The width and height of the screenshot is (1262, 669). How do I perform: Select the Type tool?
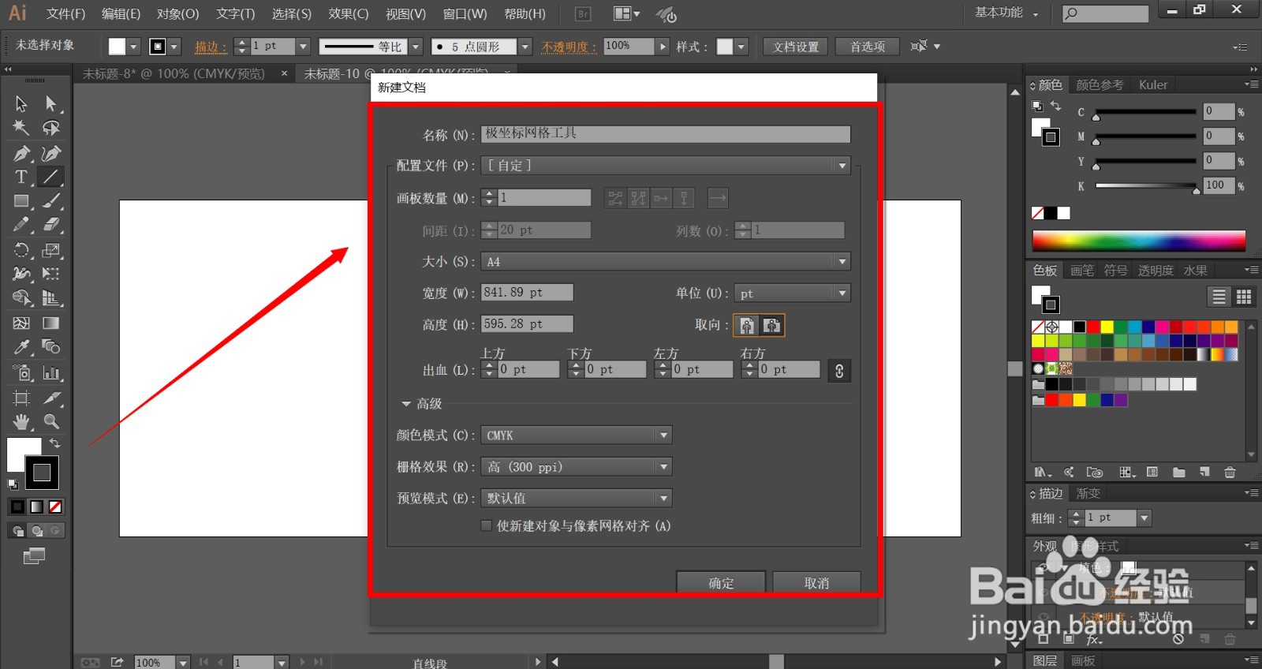[21, 177]
